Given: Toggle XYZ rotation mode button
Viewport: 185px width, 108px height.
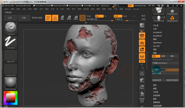Looking at the screenshot, I should point(142,61).
